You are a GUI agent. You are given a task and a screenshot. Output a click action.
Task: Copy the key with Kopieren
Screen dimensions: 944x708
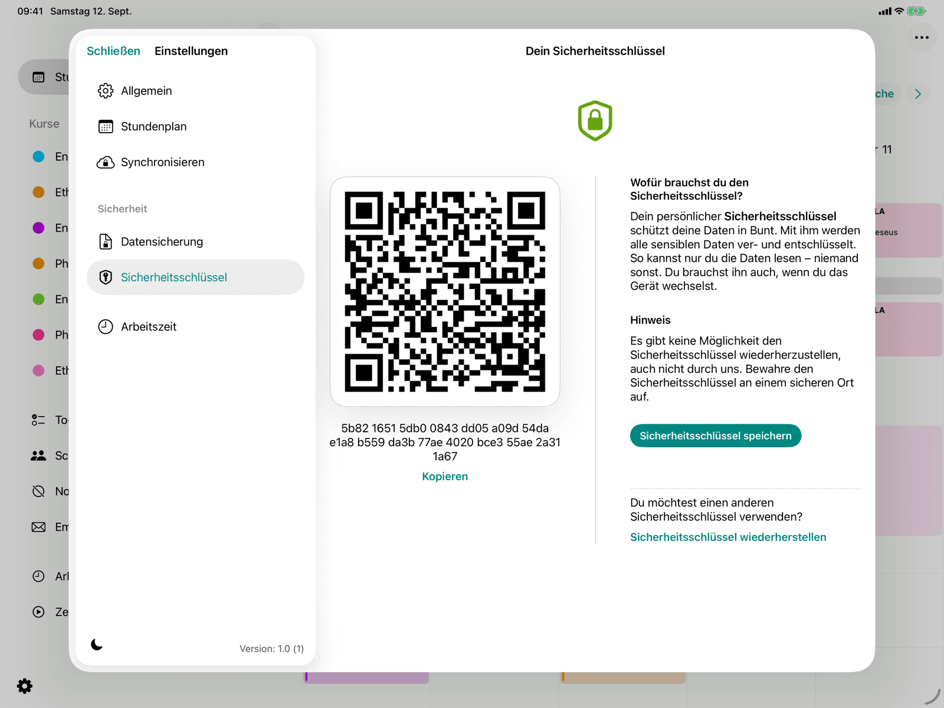(445, 477)
